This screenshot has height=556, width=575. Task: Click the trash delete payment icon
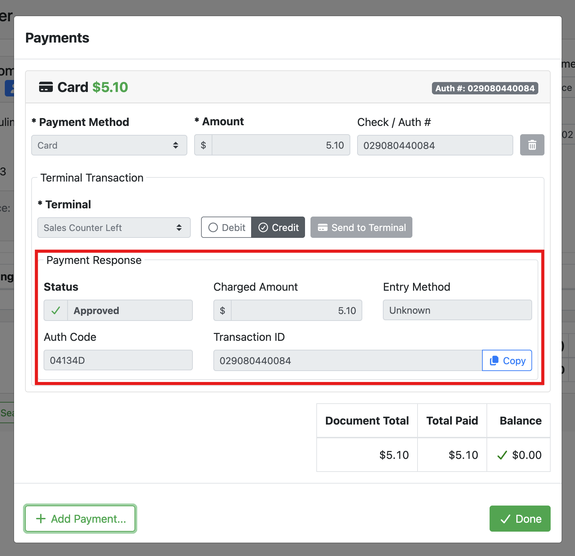(532, 145)
